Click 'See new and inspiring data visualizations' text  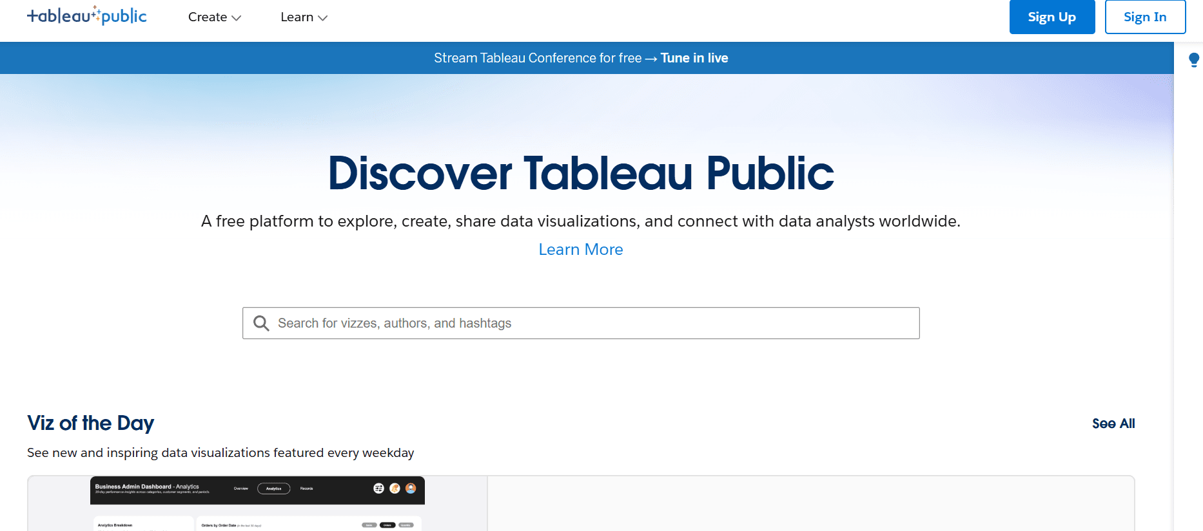click(x=220, y=452)
